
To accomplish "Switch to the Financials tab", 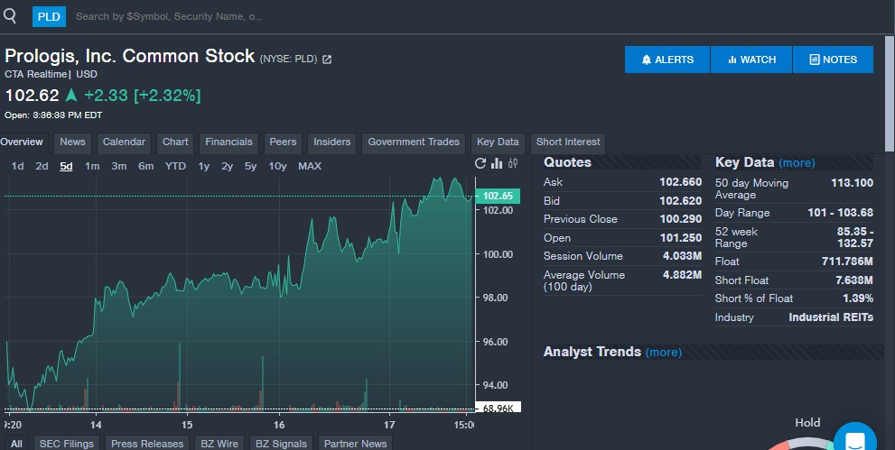I will pyautogui.click(x=228, y=142).
